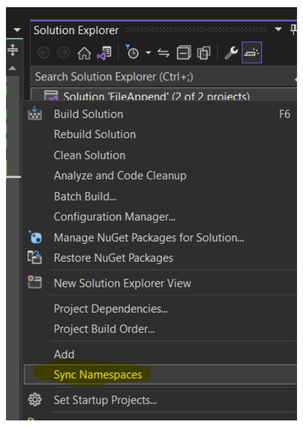Collapse All nodes in Solution Explorer
Viewport: 303px width, 427px height.
[x=184, y=53]
